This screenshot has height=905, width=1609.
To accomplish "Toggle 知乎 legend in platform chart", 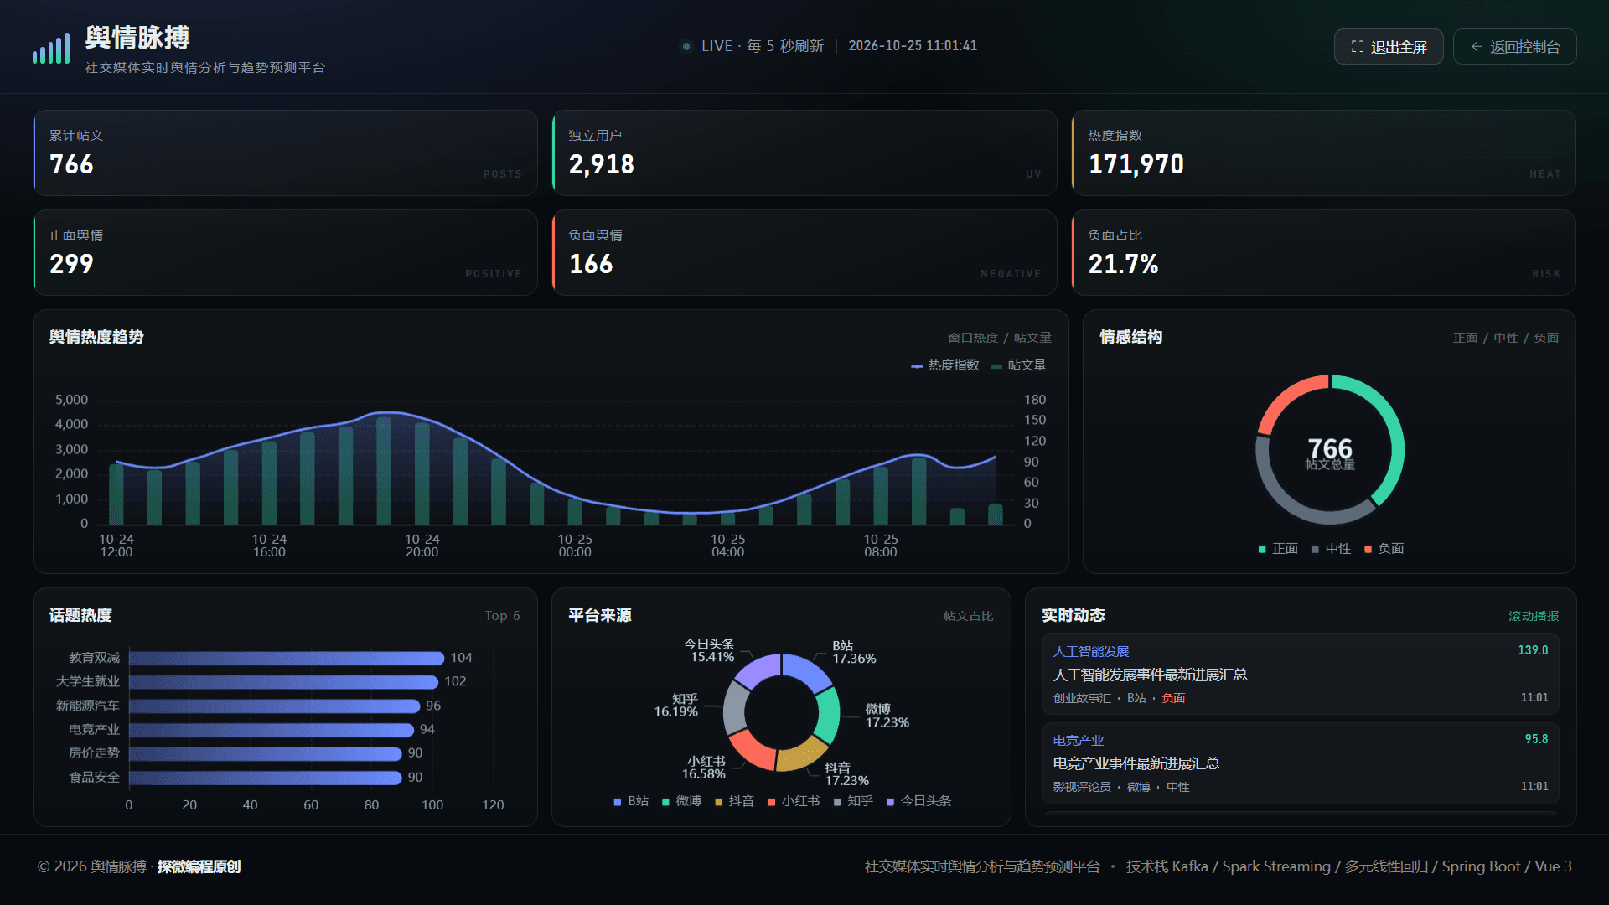I will tap(853, 801).
